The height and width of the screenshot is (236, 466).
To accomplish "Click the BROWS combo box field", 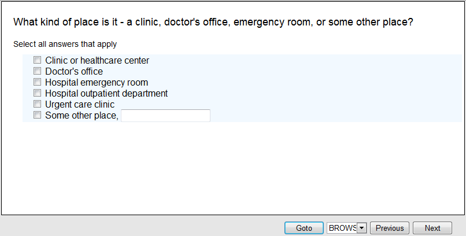I will [342, 228].
